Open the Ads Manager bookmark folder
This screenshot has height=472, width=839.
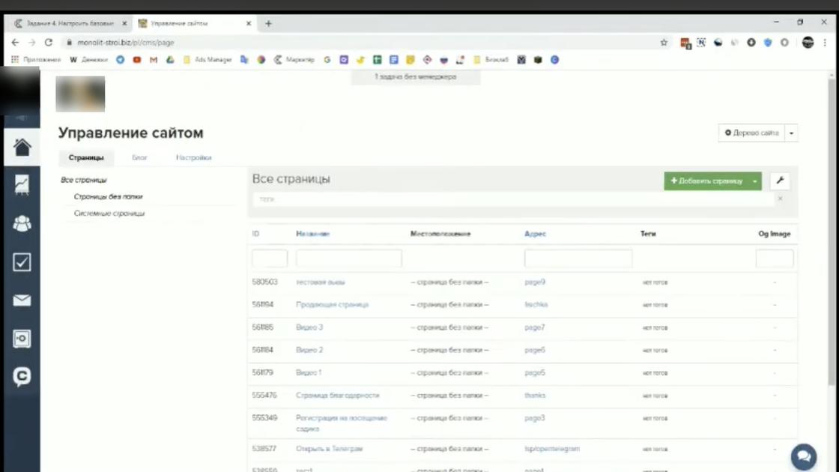pos(207,60)
